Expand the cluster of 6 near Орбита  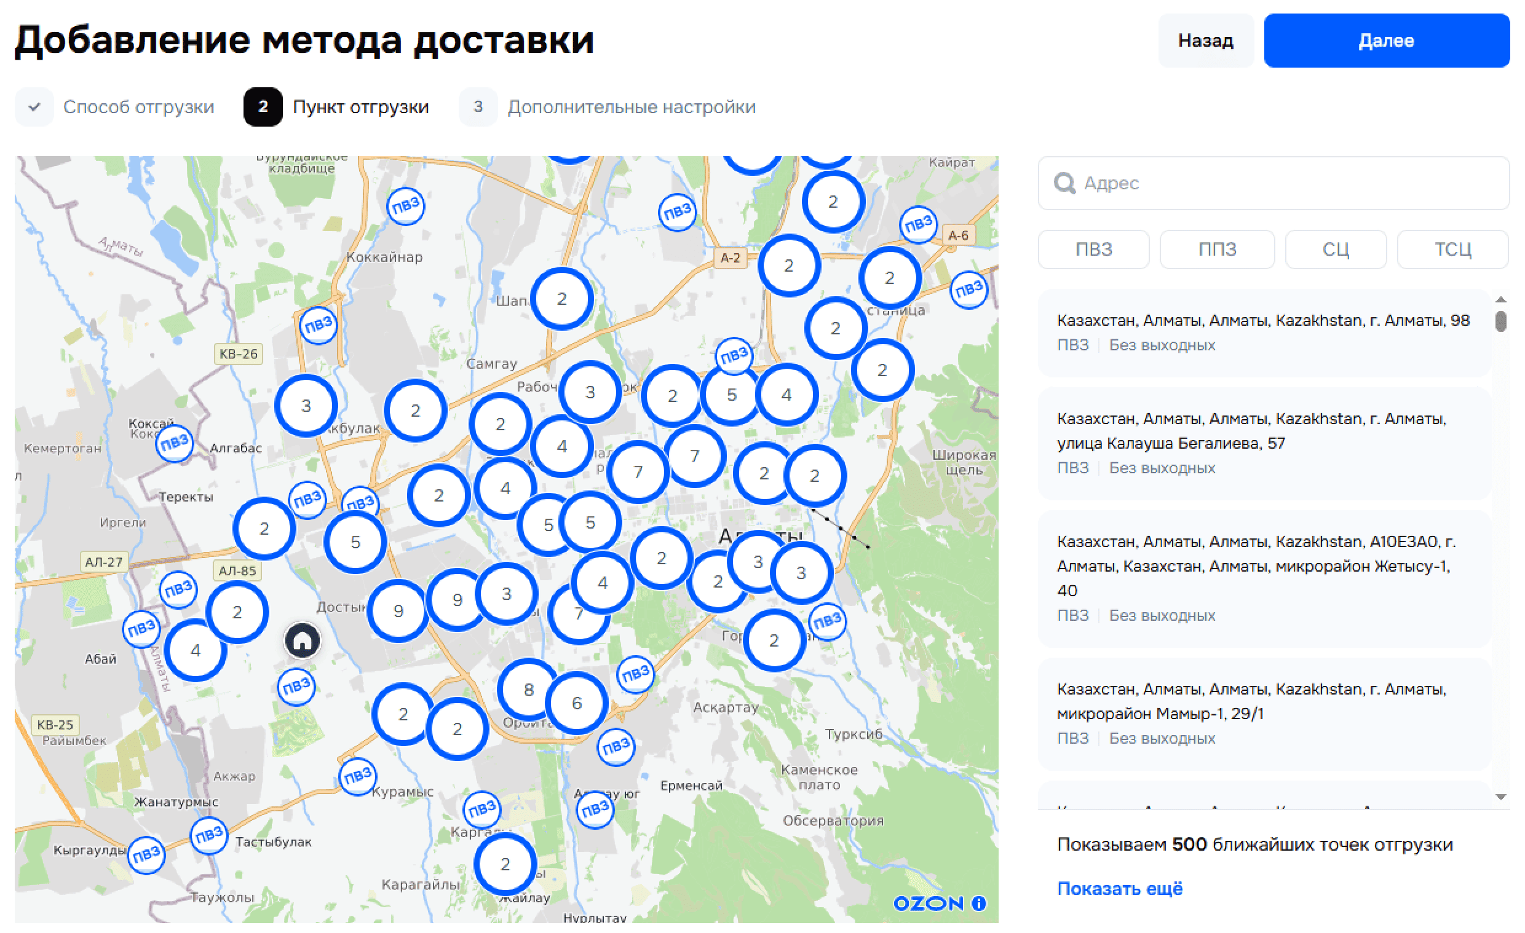pos(577,704)
